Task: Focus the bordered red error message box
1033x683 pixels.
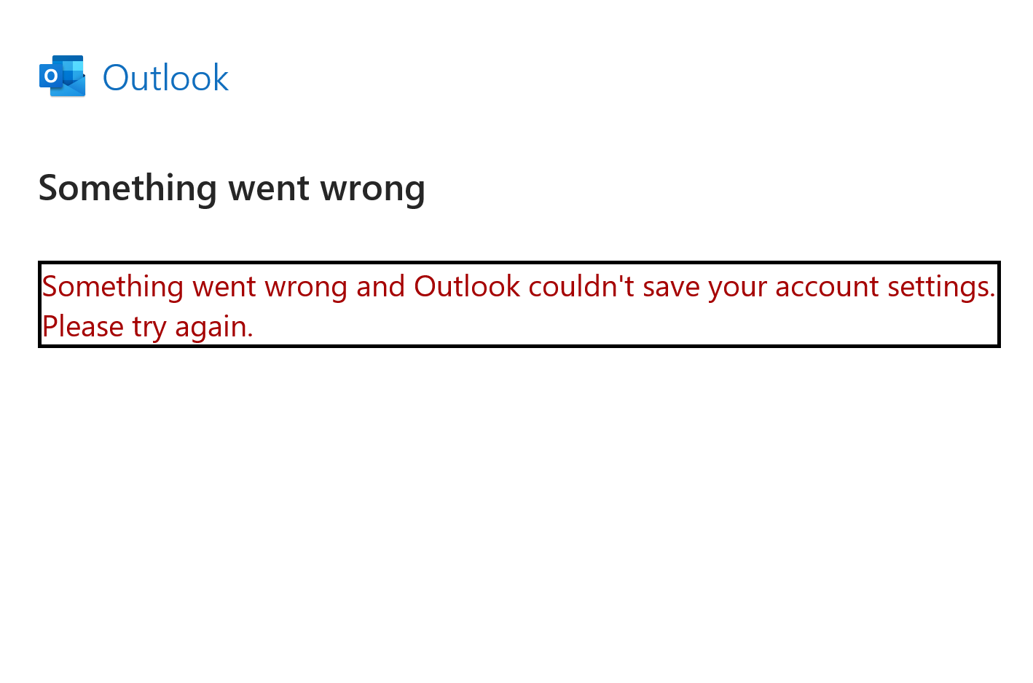Action: 519,304
